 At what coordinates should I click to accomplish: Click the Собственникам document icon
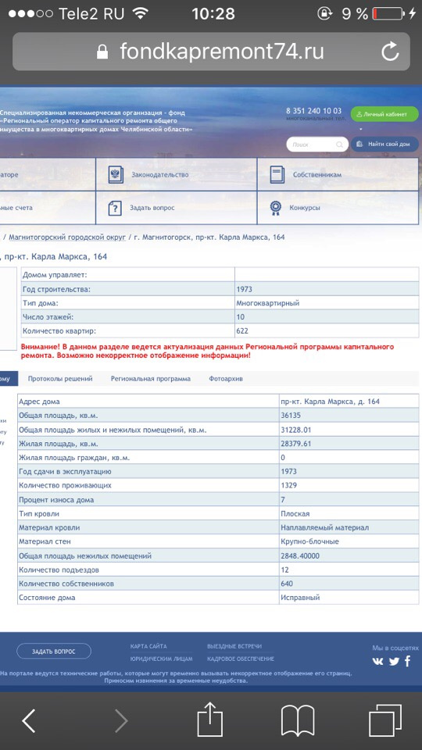(277, 174)
